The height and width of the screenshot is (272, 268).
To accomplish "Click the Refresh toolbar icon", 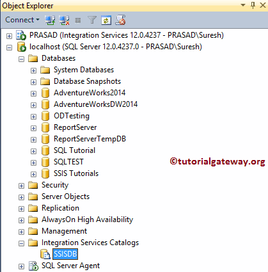I will tap(106, 20).
